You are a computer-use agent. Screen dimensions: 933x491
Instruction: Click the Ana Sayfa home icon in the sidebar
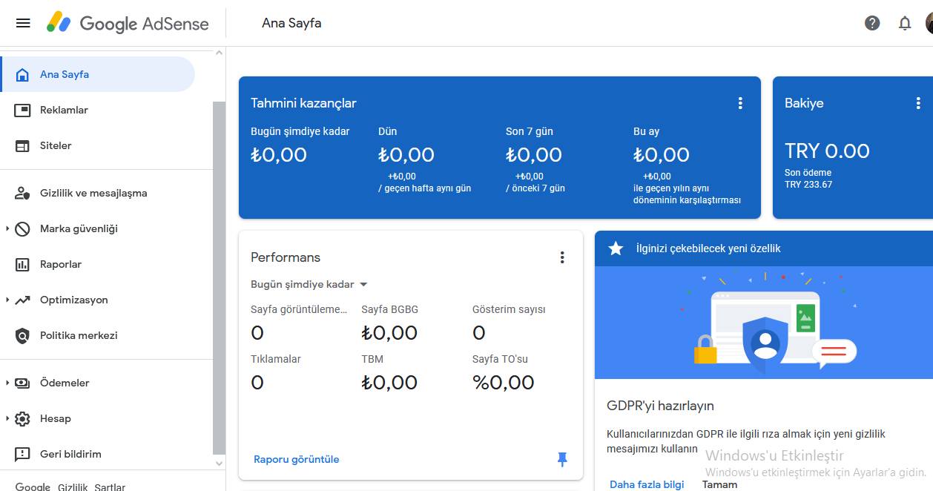tap(23, 74)
